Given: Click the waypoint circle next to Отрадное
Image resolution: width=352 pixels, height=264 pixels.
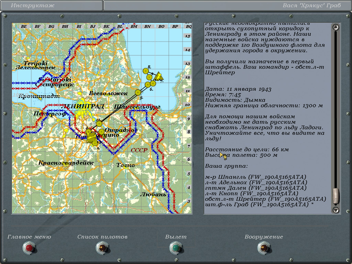Looking at the screenshot, I should (101, 132).
